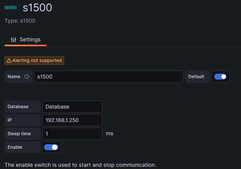Click the sliders icon on Settings tab
Viewport: 241px width, 169px height.
(x=14, y=39)
